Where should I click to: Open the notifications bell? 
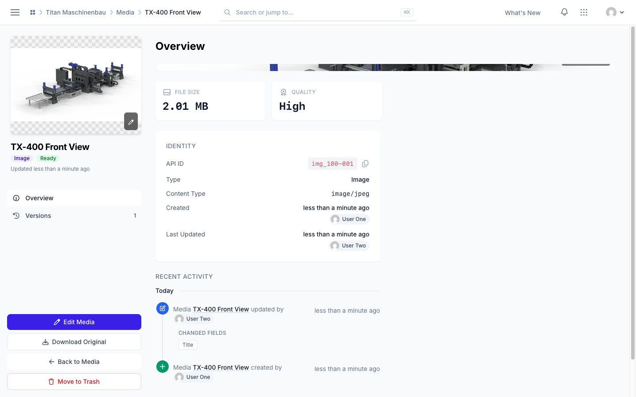564,12
